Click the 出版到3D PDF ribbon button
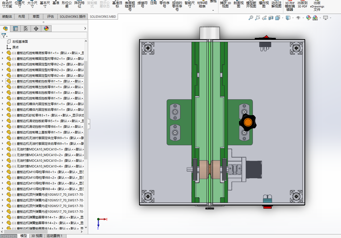Viewport: 341px width, 238px height. 303,4
